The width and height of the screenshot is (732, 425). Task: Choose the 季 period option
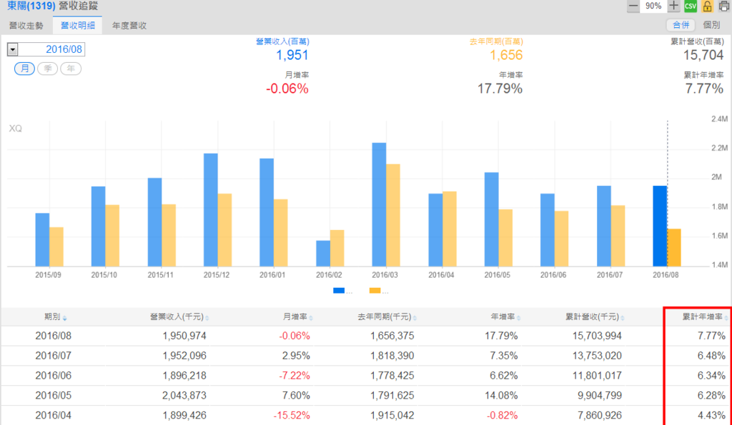point(48,69)
